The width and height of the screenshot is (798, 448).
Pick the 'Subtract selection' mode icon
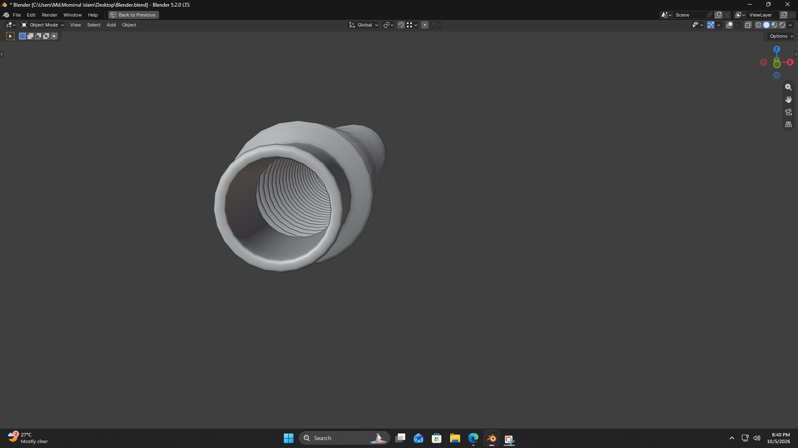point(38,36)
